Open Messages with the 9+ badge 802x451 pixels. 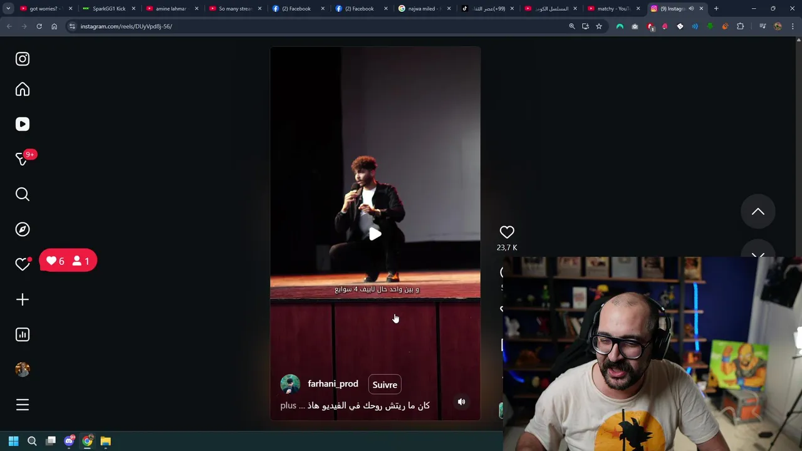coord(23,159)
